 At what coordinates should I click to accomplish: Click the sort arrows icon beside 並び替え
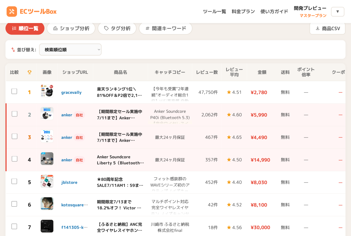click(x=13, y=50)
